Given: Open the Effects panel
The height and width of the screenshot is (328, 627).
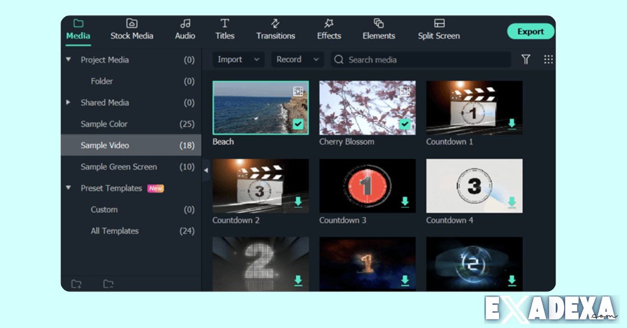Looking at the screenshot, I should click(x=329, y=29).
